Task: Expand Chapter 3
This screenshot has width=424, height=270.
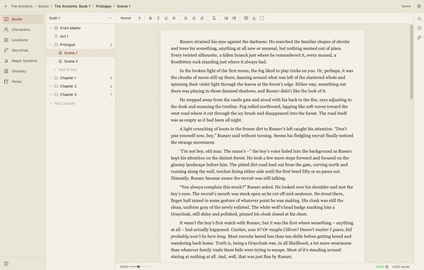Action: point(51,95)
